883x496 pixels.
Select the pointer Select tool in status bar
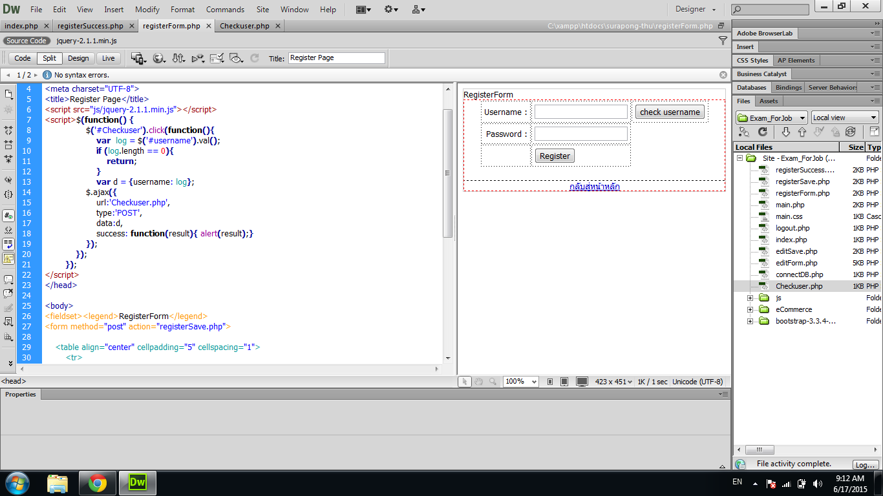point(464,382)
